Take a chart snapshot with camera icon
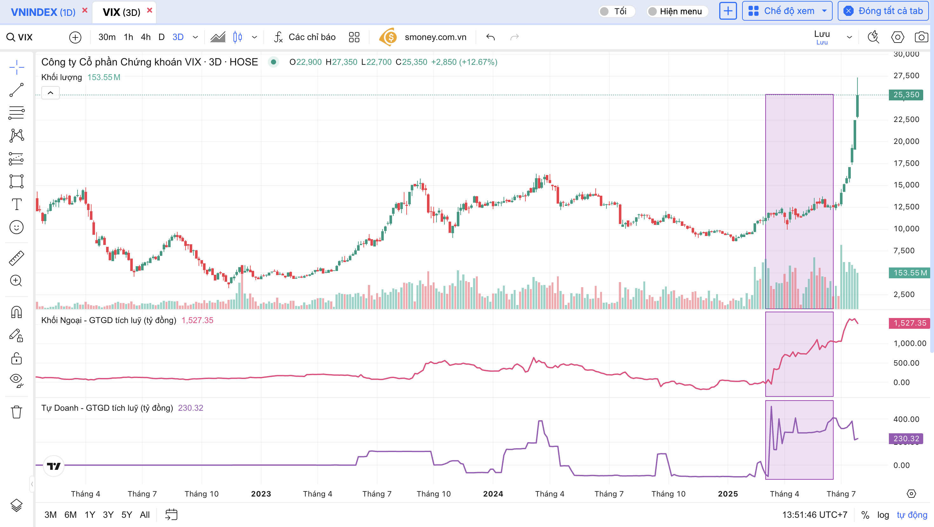 tap(921, 37)
